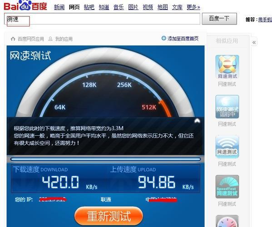Expand 更多» more options

point(193,7)
